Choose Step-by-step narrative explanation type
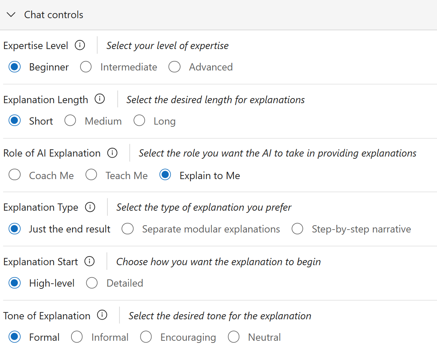This screenshot has height=352, width=437. point(297,229)
